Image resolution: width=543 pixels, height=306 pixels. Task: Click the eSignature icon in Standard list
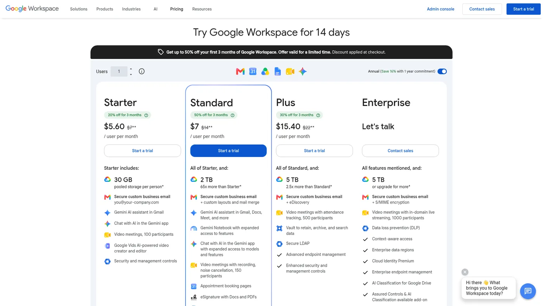point(194,297)
